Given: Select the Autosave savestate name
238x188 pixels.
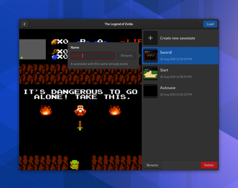Looking at the screenshot, I should 168,88.
